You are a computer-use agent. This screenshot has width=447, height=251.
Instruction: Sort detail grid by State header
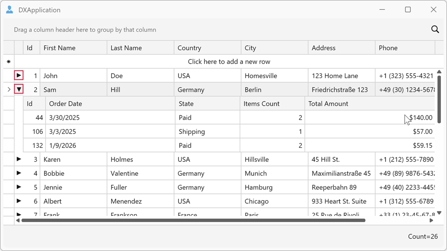click(208, 104)
